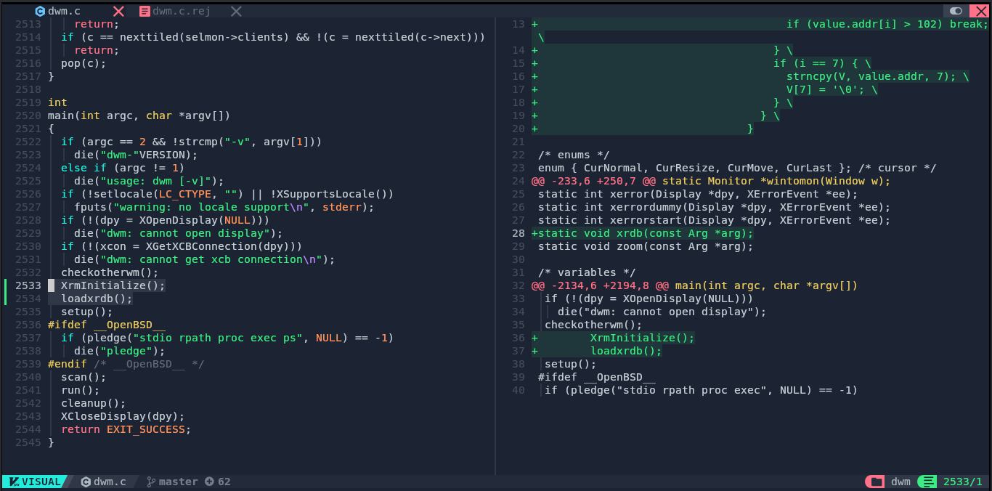
Task: Click the pledge("stdio rpath proc exec") line in dwm.c.rej
Action: tap(701, 390)
